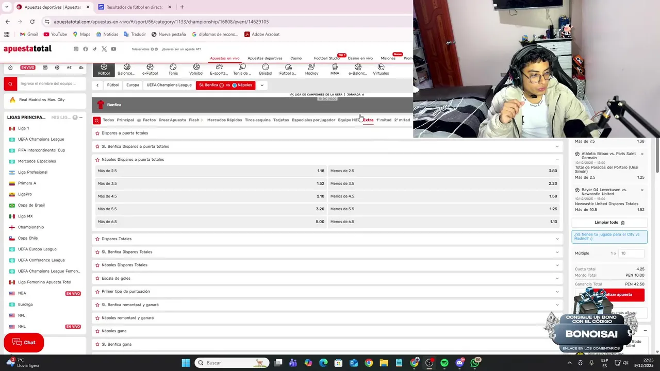Open the A-Z listing icon
The width and height of the screenshot is (660, 371).
coord(69,68)
